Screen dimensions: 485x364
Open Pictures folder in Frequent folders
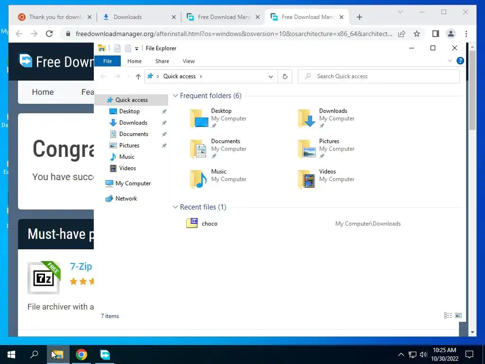pyautogui.click(x=326, y=148)
